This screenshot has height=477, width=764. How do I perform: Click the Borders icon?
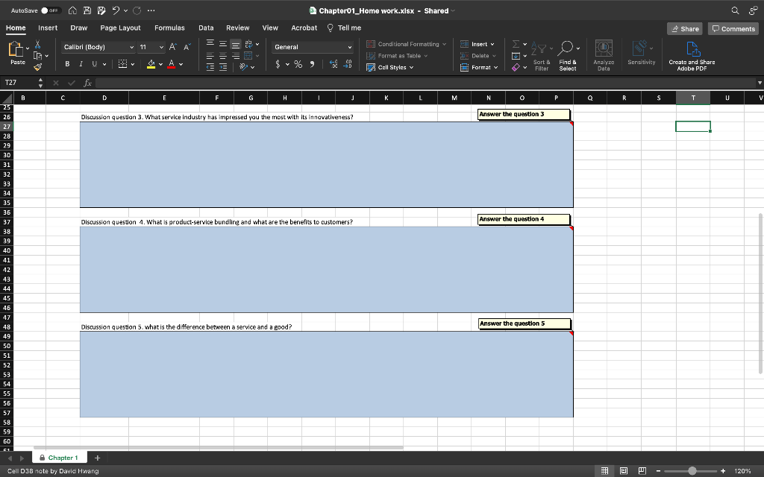tap(123, 64)
